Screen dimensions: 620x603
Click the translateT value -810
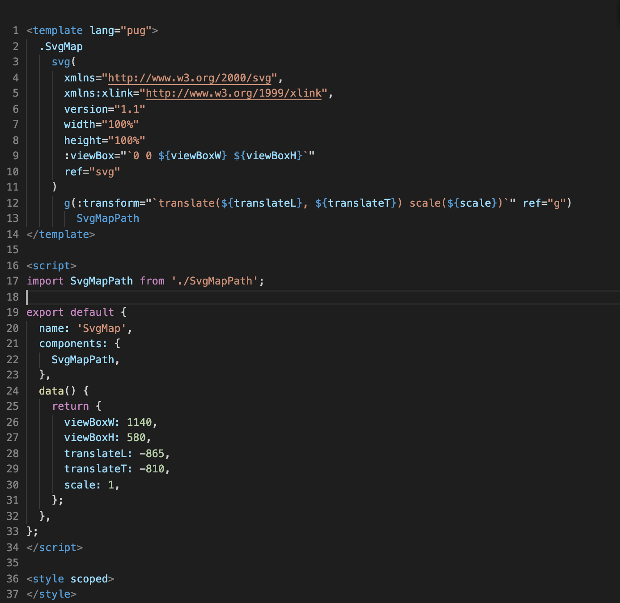[152, 469]
